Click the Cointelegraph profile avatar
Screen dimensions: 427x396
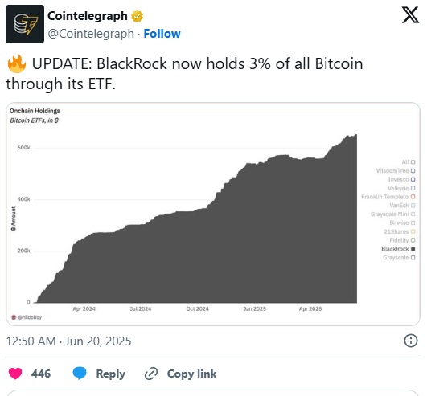pos(25,24)
